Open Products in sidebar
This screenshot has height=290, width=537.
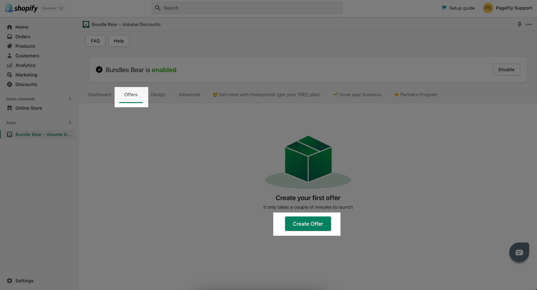(25, 46)
